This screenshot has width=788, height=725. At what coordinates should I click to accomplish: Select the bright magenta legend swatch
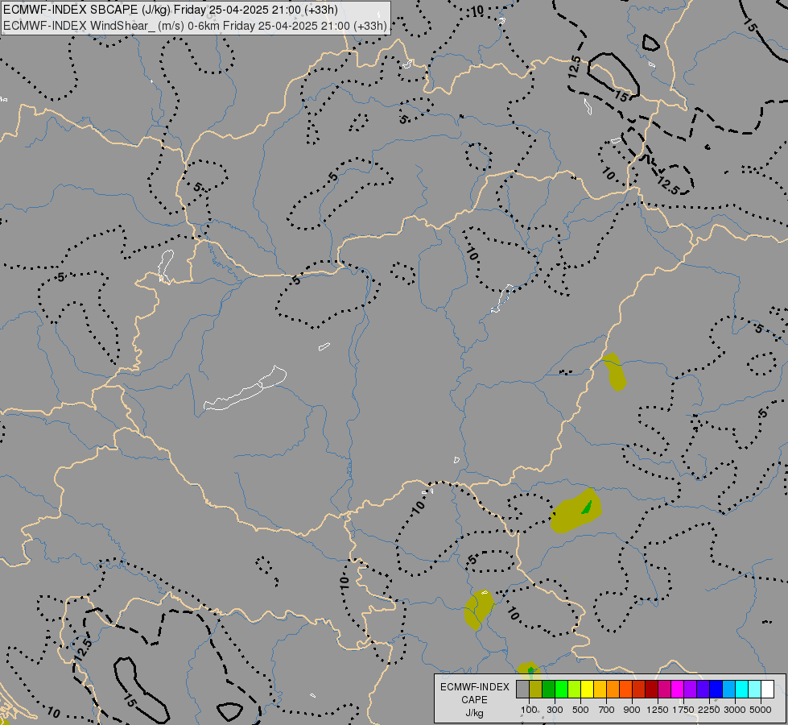click(x=678, y=690)
